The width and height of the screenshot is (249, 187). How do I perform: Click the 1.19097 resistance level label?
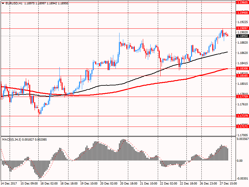pyautogui.click(x=242, y=28)
